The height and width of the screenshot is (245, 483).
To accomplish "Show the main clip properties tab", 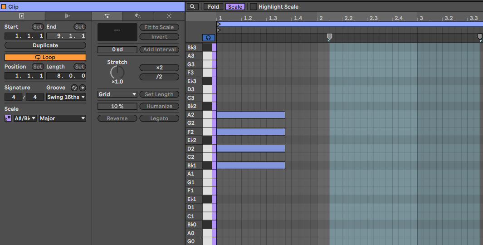I will pos(21,16).
